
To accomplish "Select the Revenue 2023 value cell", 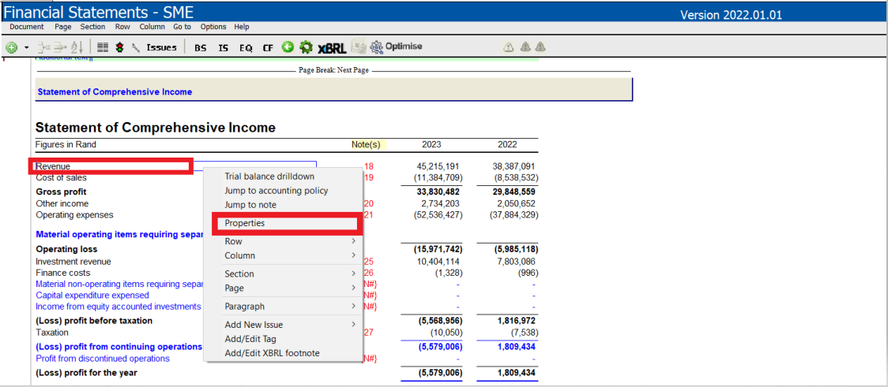I will tap(438, 166).
